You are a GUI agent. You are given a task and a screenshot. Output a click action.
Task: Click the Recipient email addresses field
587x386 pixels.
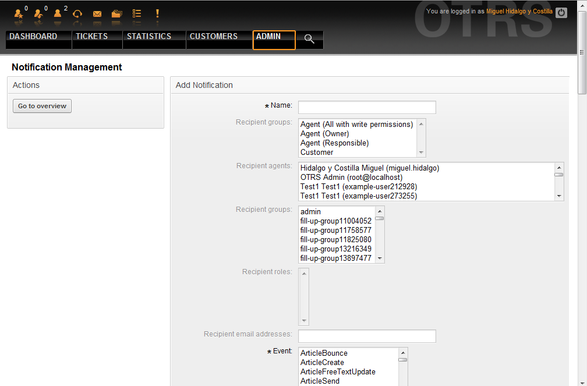367,336
